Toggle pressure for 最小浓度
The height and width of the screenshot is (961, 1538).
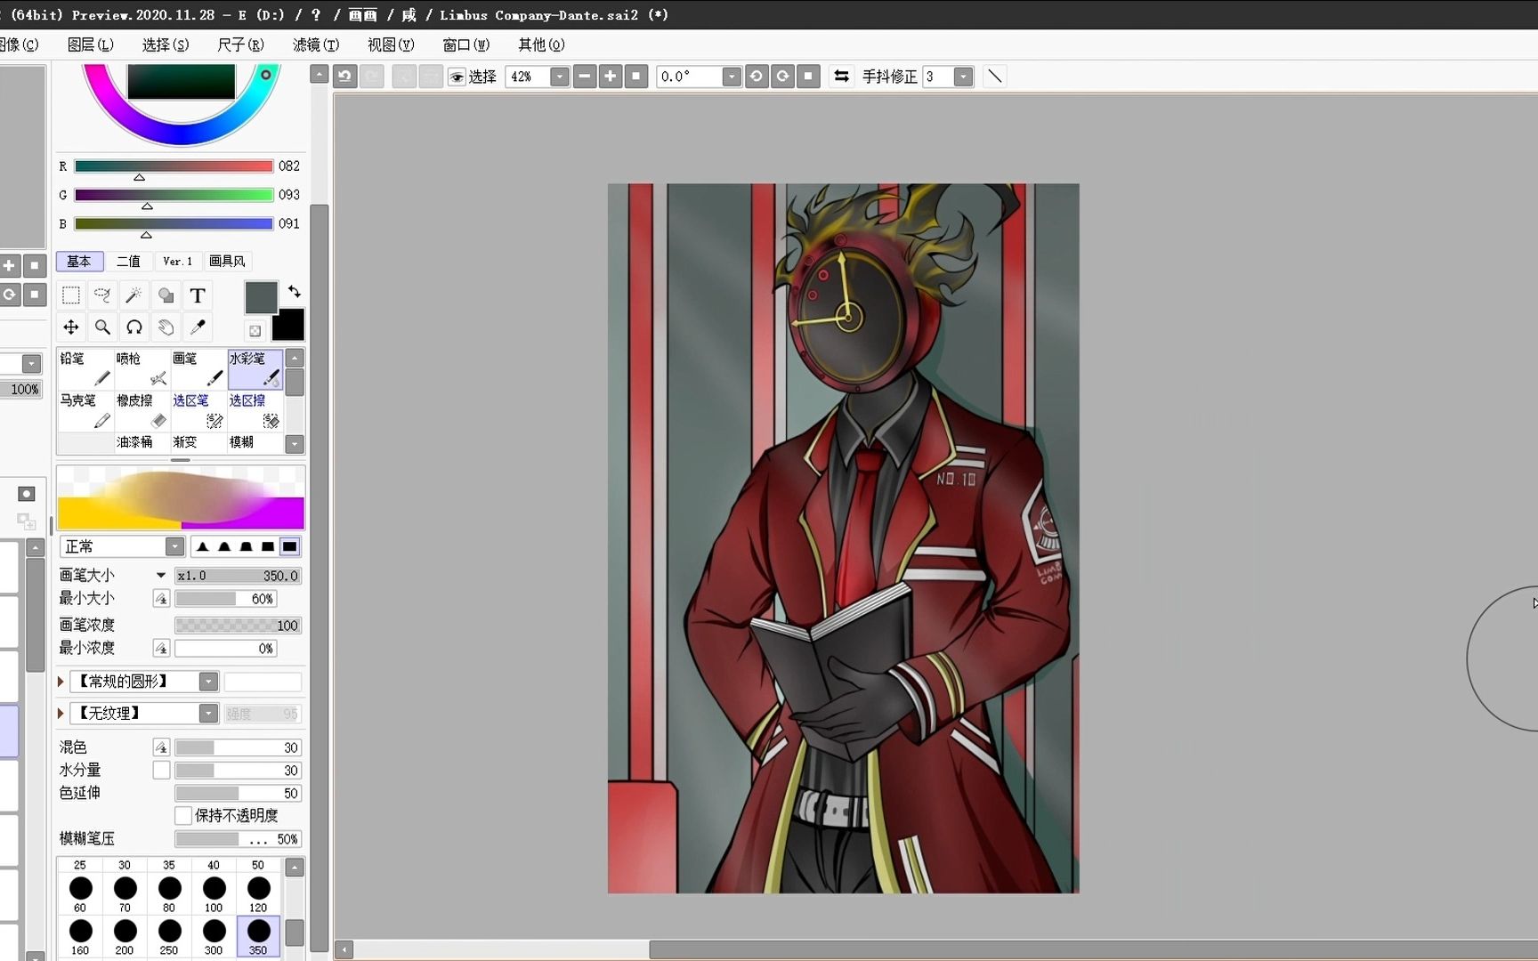[x=161, y=649]
